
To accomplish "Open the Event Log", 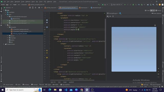I will click(x=145, y=85).
